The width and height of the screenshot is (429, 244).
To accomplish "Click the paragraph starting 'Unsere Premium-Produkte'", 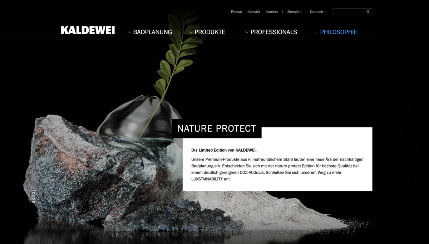I will 277,169.
